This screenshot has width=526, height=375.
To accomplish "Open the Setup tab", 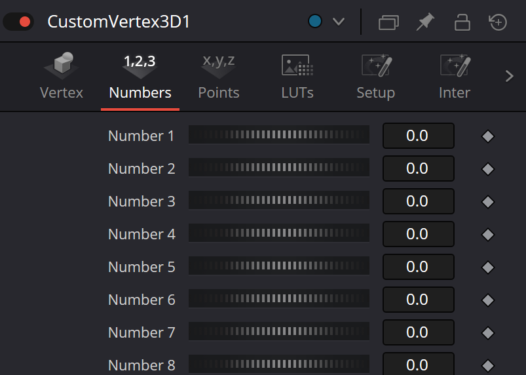I will (376, 77).
